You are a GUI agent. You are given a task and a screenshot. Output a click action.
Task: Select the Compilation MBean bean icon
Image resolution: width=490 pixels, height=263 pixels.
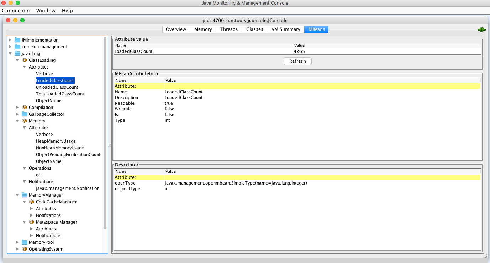pos(24,107)
